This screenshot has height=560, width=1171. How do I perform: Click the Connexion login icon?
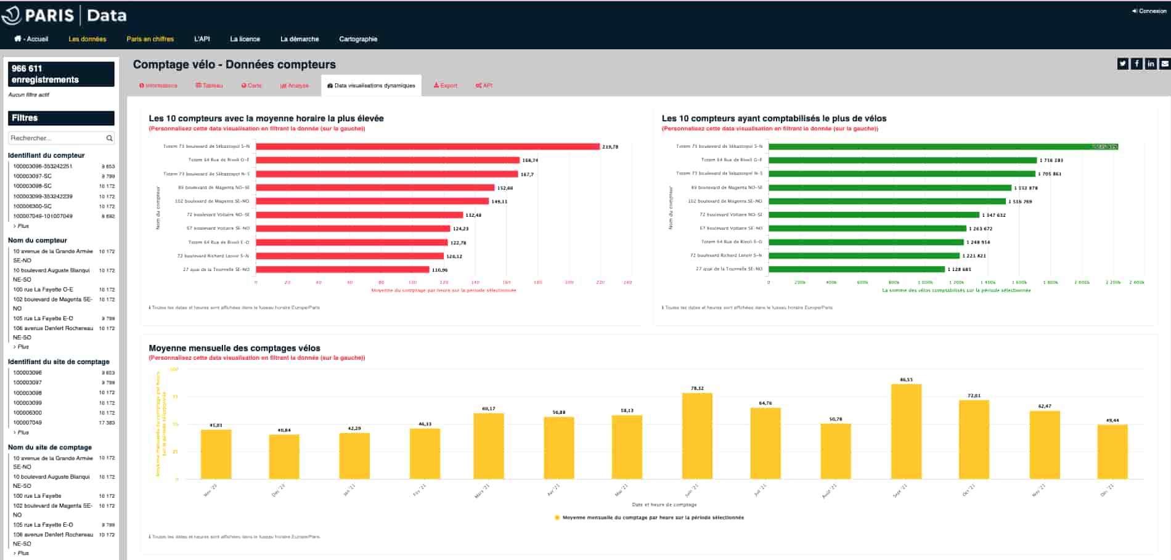pyautogui.click(x=1135, y=11)
